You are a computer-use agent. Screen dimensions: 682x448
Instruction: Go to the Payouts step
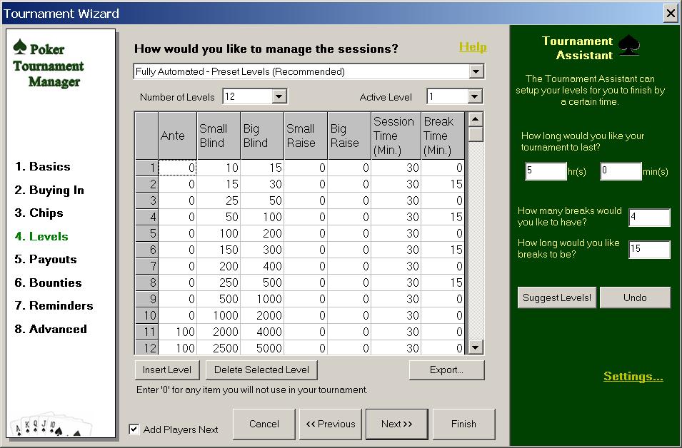click(46, 260)
